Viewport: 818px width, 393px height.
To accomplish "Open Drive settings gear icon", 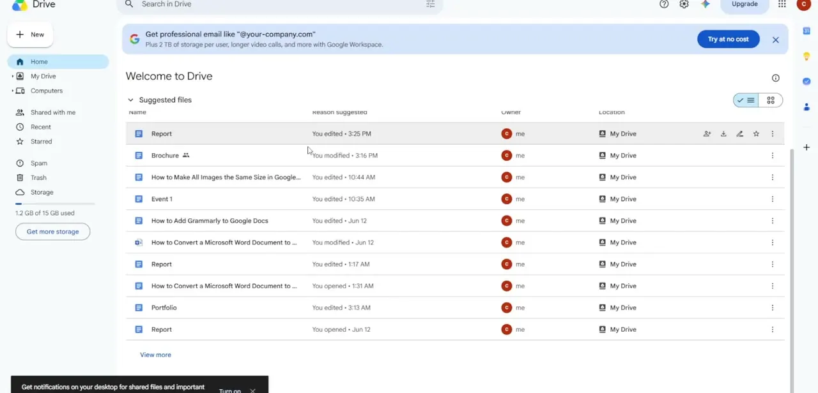I will (x=684, y=4).
